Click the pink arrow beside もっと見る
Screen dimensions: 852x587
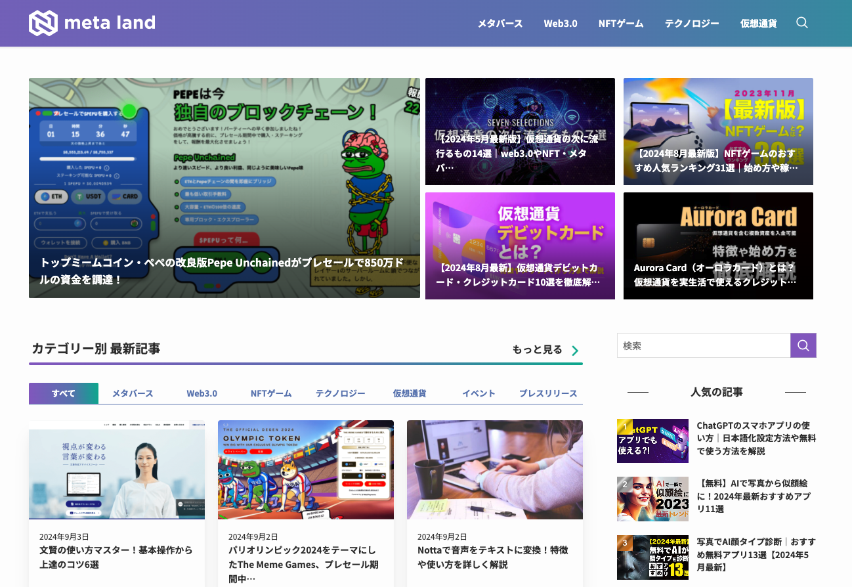pyautogui.click(x=575, y=350)
